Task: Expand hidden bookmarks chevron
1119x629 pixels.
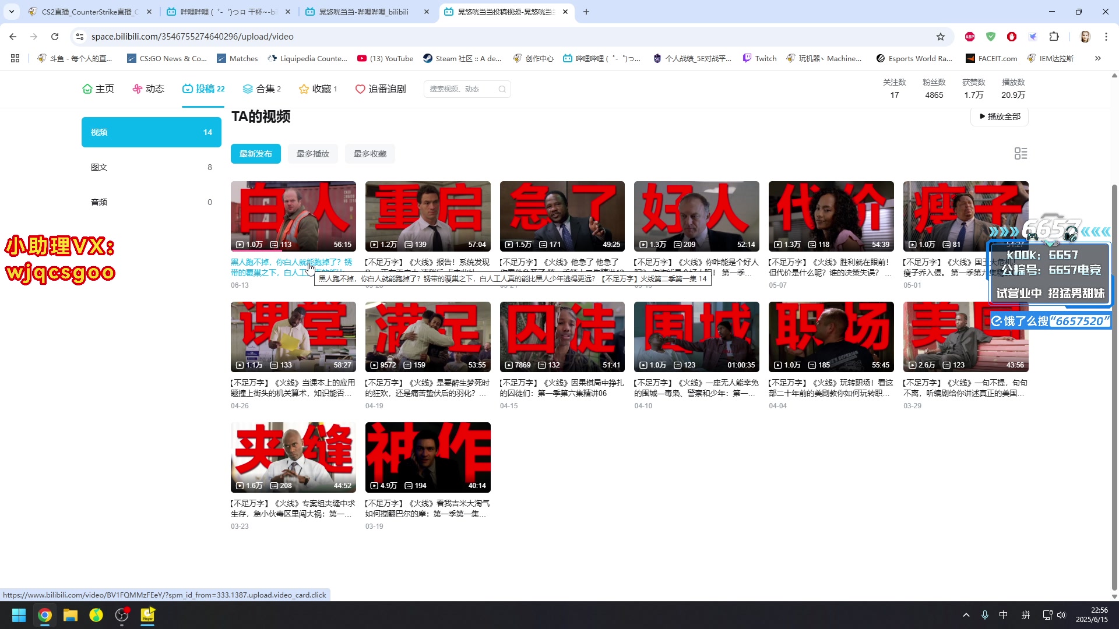Action: 1097,58
